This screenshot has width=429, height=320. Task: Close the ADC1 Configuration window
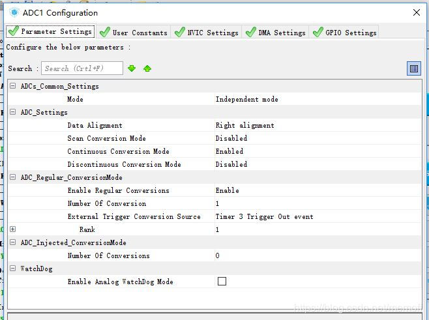coord(417,12)
